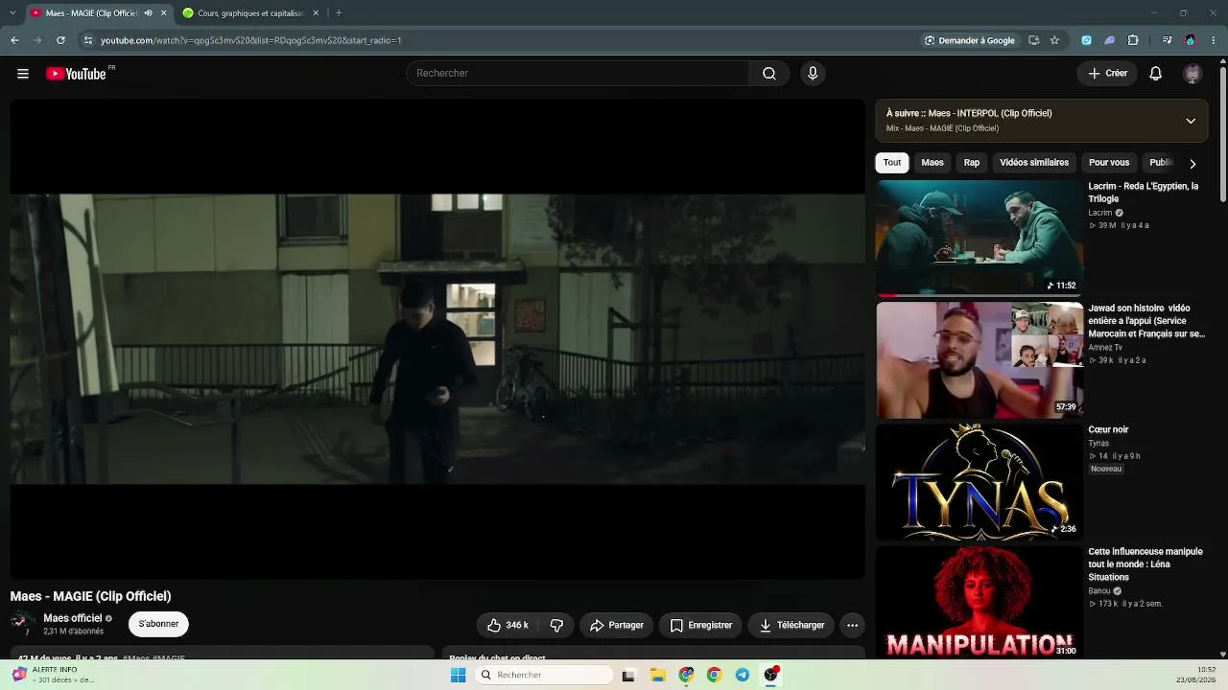Mute the Maes - MAGIE tab audio

pos(148,13)
